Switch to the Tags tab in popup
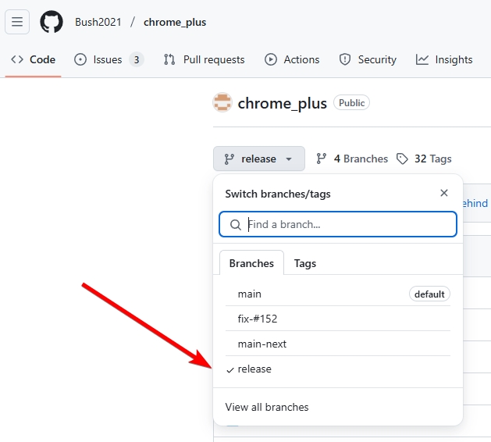 tap(304, 263)
